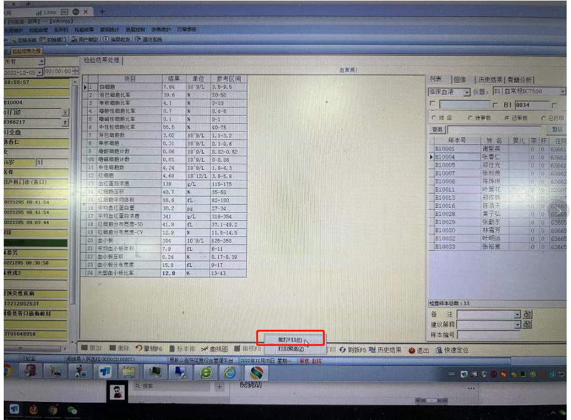The height and width of the screenshot is (420, 571).
Task: Click the 退出系统 toolbar icon
Action: point(138,39)
